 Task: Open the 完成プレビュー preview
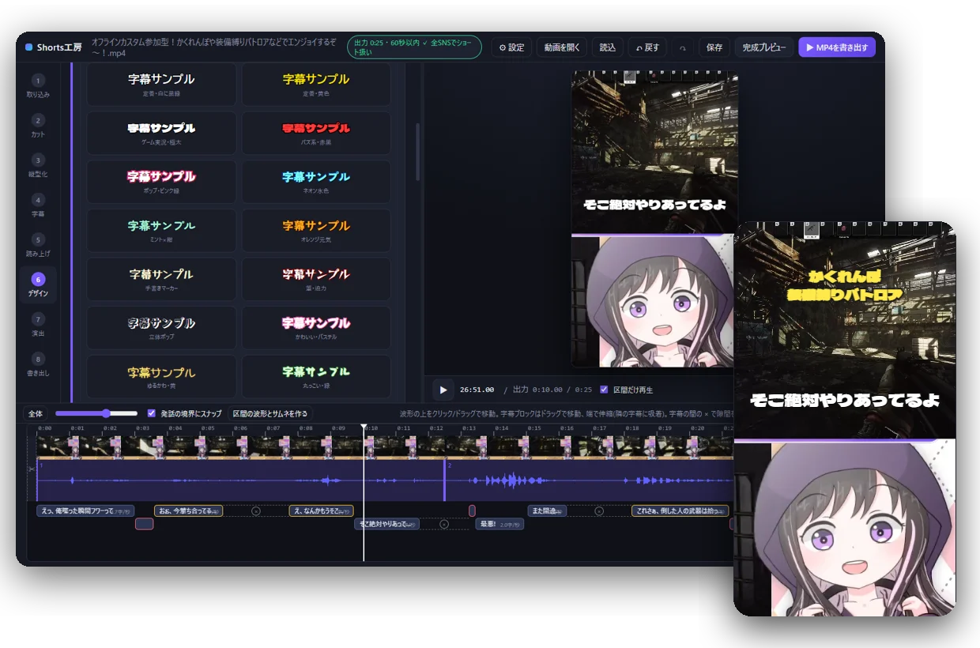point(764,47)
